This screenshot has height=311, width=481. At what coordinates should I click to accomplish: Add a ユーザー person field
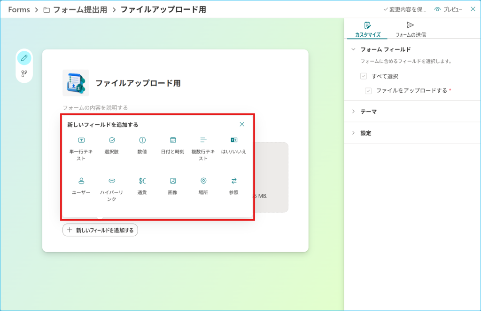[x=81, y=186]
